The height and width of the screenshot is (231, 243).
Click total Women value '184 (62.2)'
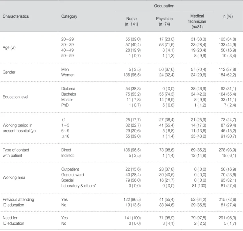(227, 75)
